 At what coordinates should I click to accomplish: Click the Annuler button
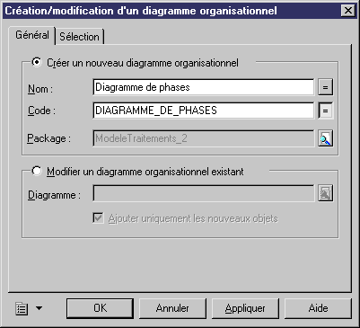coord(172,308)
